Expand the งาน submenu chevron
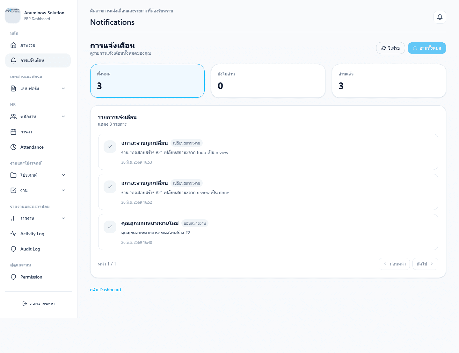Image resolution: width=459 pixels, height=353 pixels. 63,190
